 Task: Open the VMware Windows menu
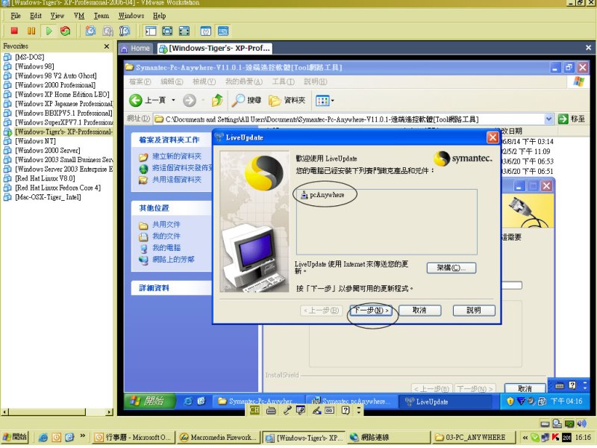click(x=131, y=16)
